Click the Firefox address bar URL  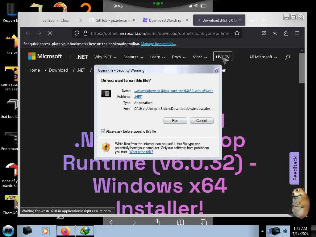point(160,33)
